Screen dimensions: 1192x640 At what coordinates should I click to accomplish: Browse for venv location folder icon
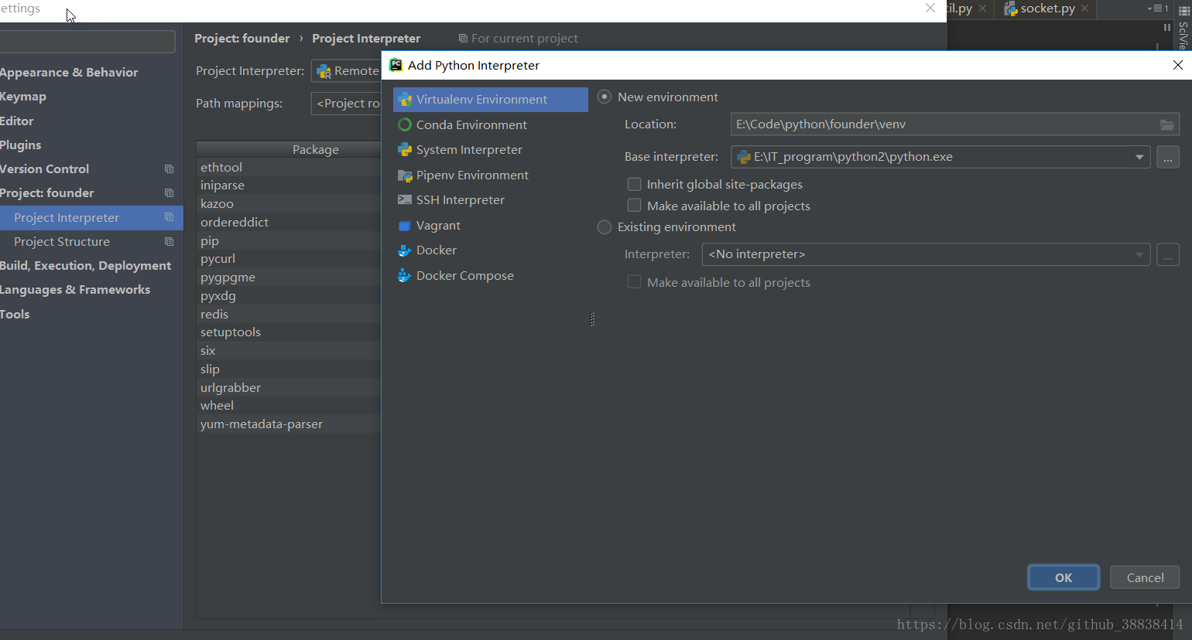1167,124
